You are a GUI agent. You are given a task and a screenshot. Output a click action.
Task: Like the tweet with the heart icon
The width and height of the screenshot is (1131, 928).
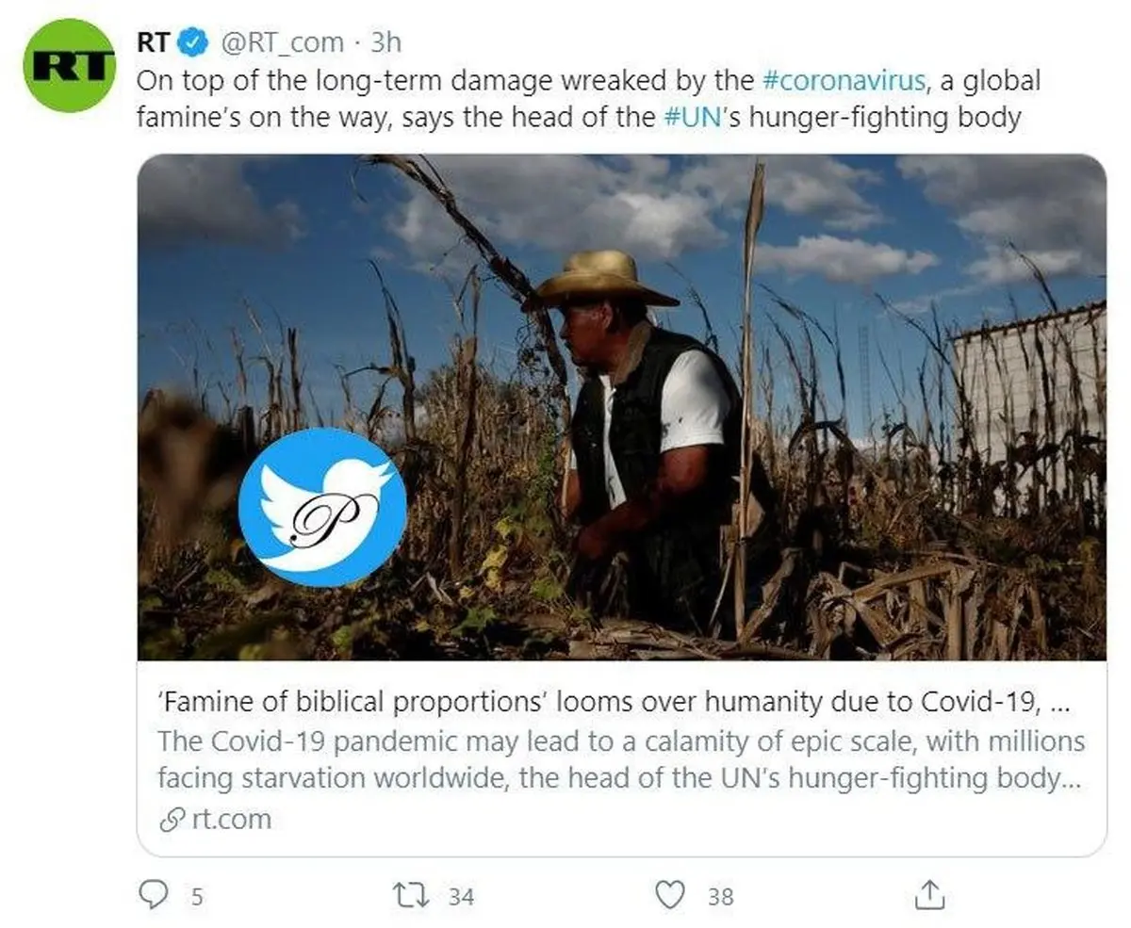pyautogui.click(x=669, y=895)
